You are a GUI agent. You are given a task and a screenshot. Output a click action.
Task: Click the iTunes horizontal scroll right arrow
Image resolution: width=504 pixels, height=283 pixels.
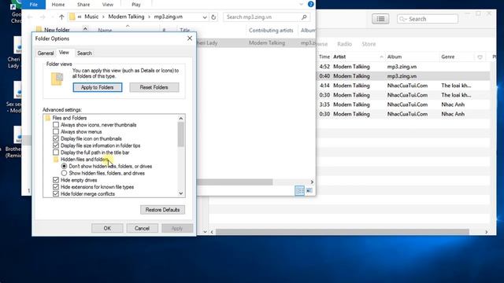[x=487, y=232]
